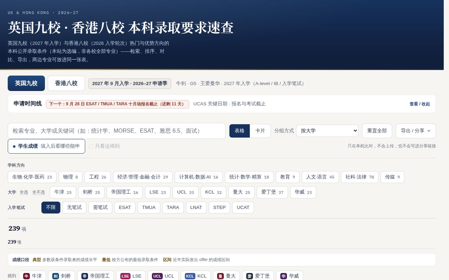Click the 曼大 badge icon in jump row
This screenshot has width=449, height=280.
coord(220,276)
